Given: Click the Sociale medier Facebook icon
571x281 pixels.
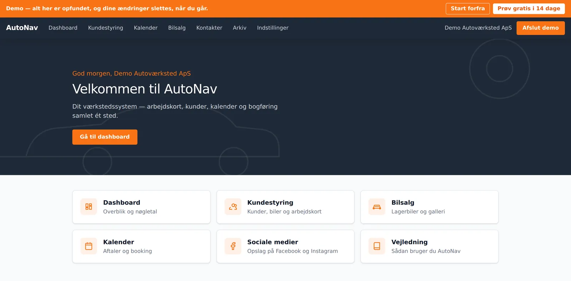Looking at the screenshot, I should 233,246.
